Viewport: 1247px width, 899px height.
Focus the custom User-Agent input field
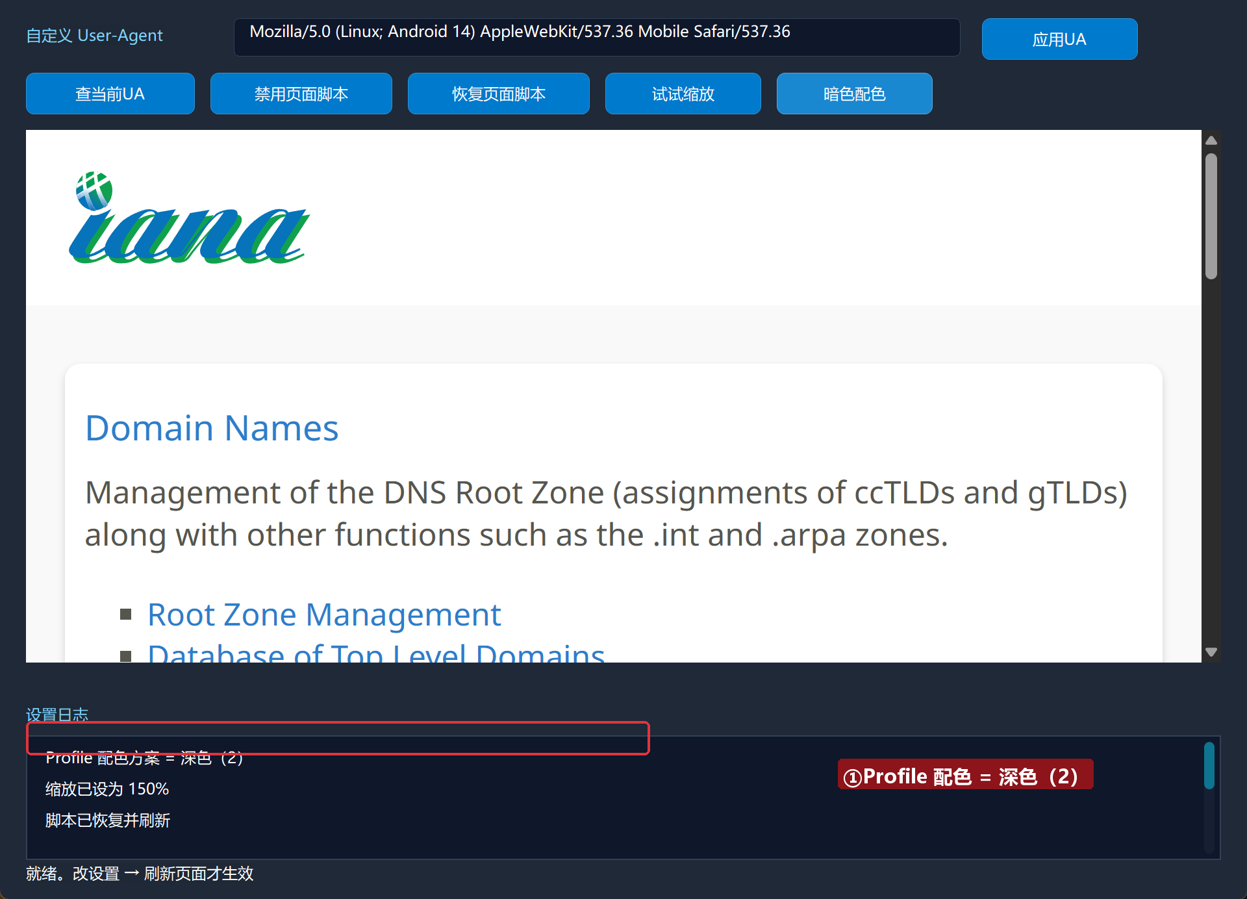597,37
